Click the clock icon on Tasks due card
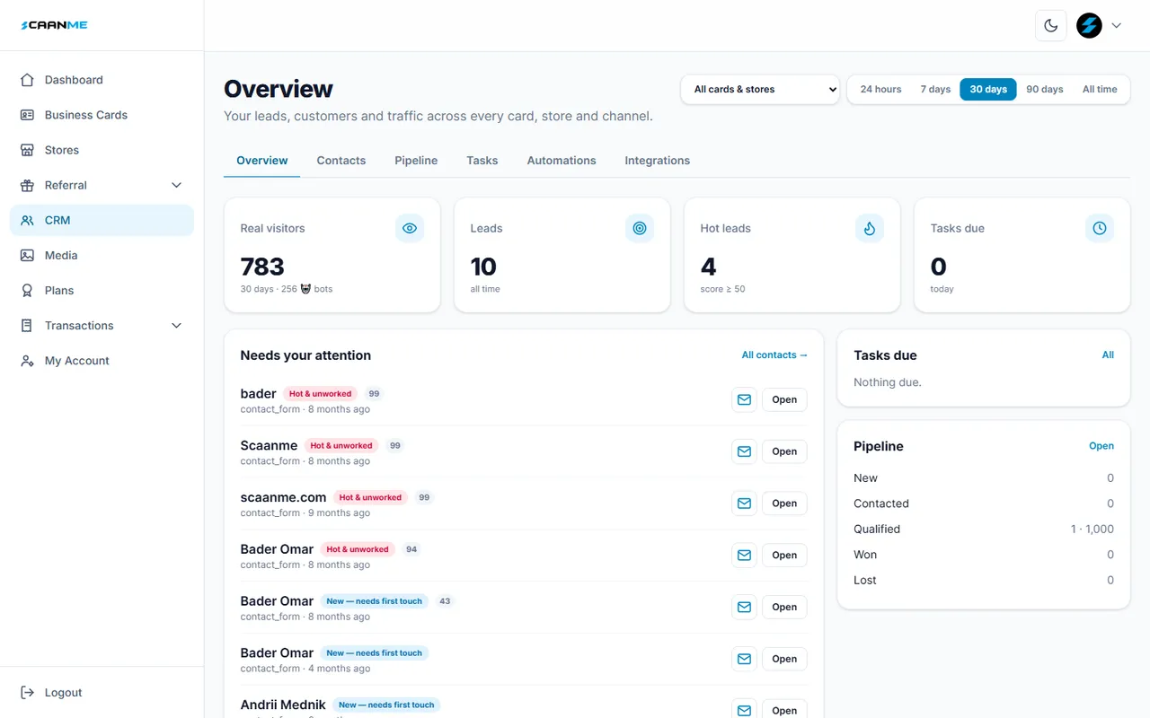Screen dimensions: 1150x718 pyautogui.click(x=1100, y=228)
